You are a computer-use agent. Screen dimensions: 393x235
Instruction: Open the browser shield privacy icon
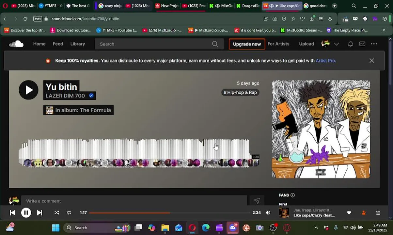click(x=284, y=19)
